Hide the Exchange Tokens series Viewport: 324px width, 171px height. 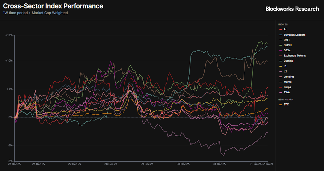click(294, 56)
